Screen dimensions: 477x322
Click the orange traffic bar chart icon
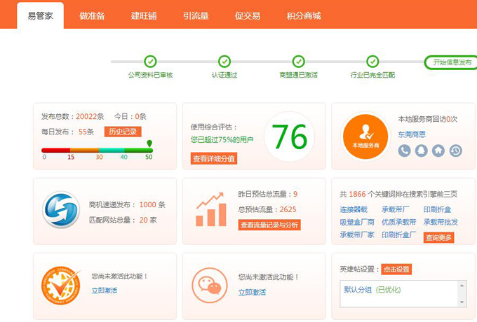pos(211,210)
